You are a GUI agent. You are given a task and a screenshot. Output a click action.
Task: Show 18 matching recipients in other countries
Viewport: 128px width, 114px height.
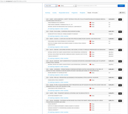[x=58, y=47]
